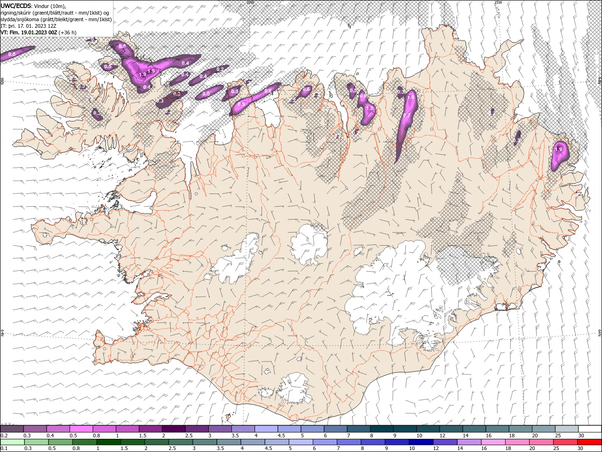This screenshot has height=452, width=602.
Task: Pick the 7 blue swatch in lower legend row
Action: pos(349,442)
